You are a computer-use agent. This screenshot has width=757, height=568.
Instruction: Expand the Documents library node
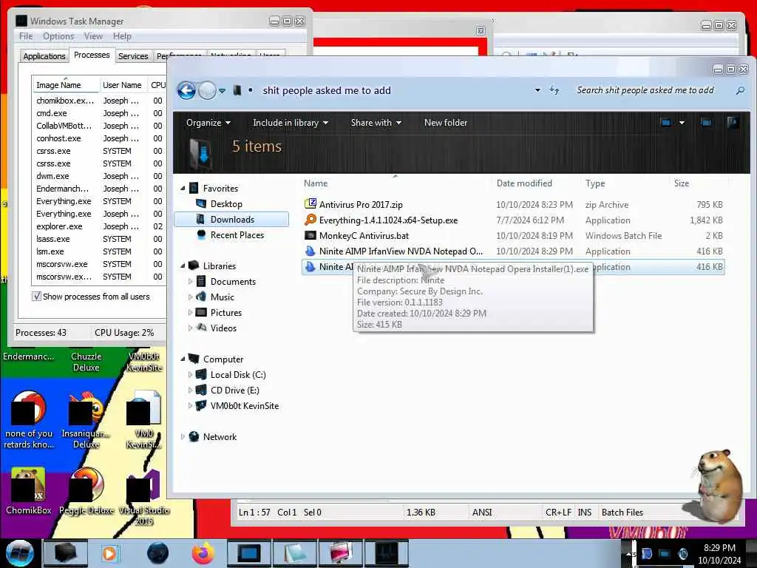190,282
